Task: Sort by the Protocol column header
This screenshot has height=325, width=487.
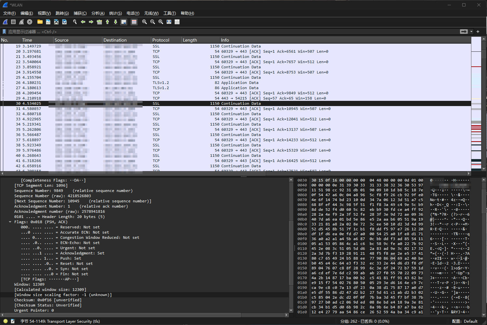Action: [x=166, y=40]
